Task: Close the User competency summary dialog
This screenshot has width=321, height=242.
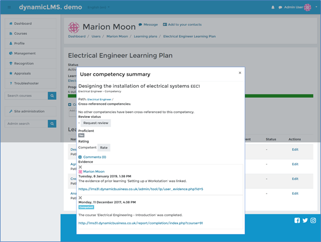Action: (240, 73)
